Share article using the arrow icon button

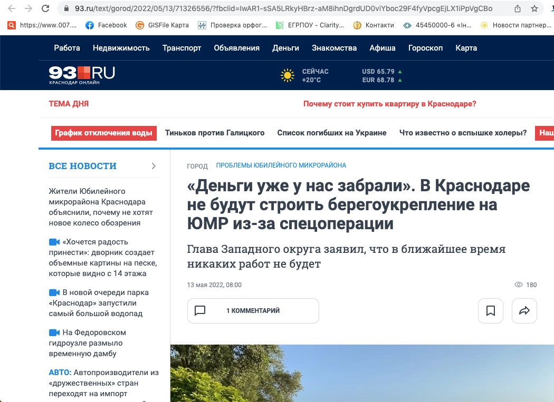click(x=524, y=311)
